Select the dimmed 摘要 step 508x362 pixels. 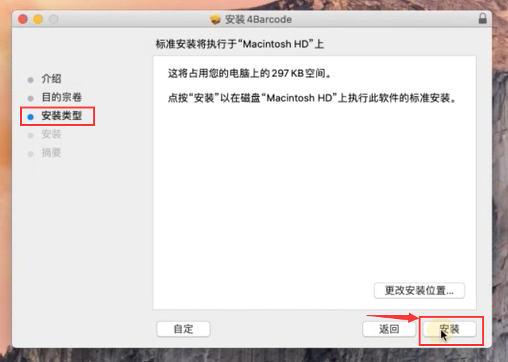[51, 152]
